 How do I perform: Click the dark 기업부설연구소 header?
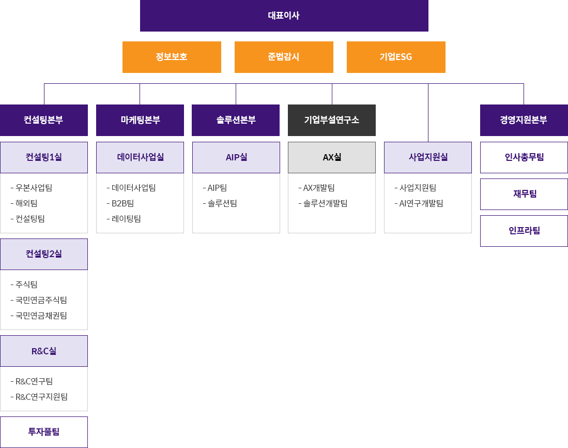[x=332, y=120]
